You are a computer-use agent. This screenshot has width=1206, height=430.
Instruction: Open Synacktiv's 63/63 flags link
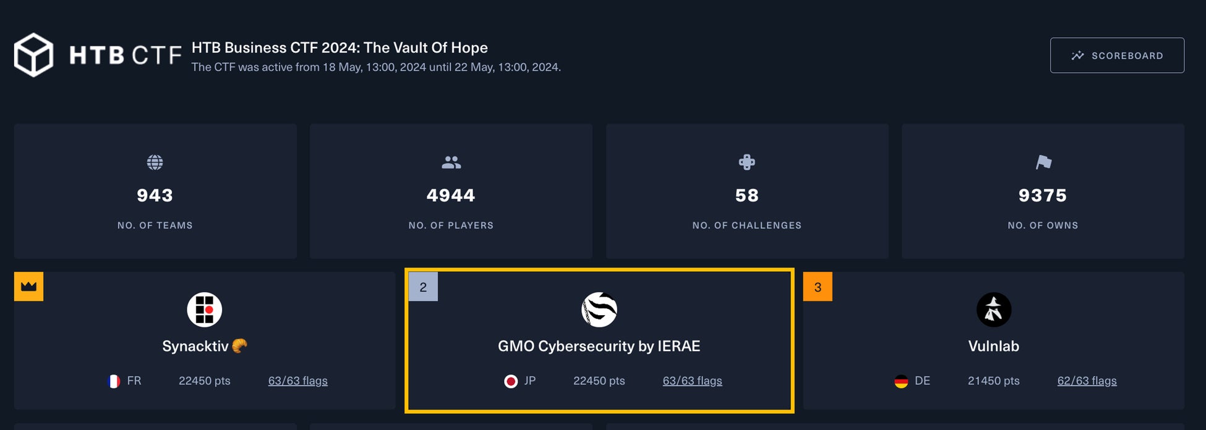[297, 381]
